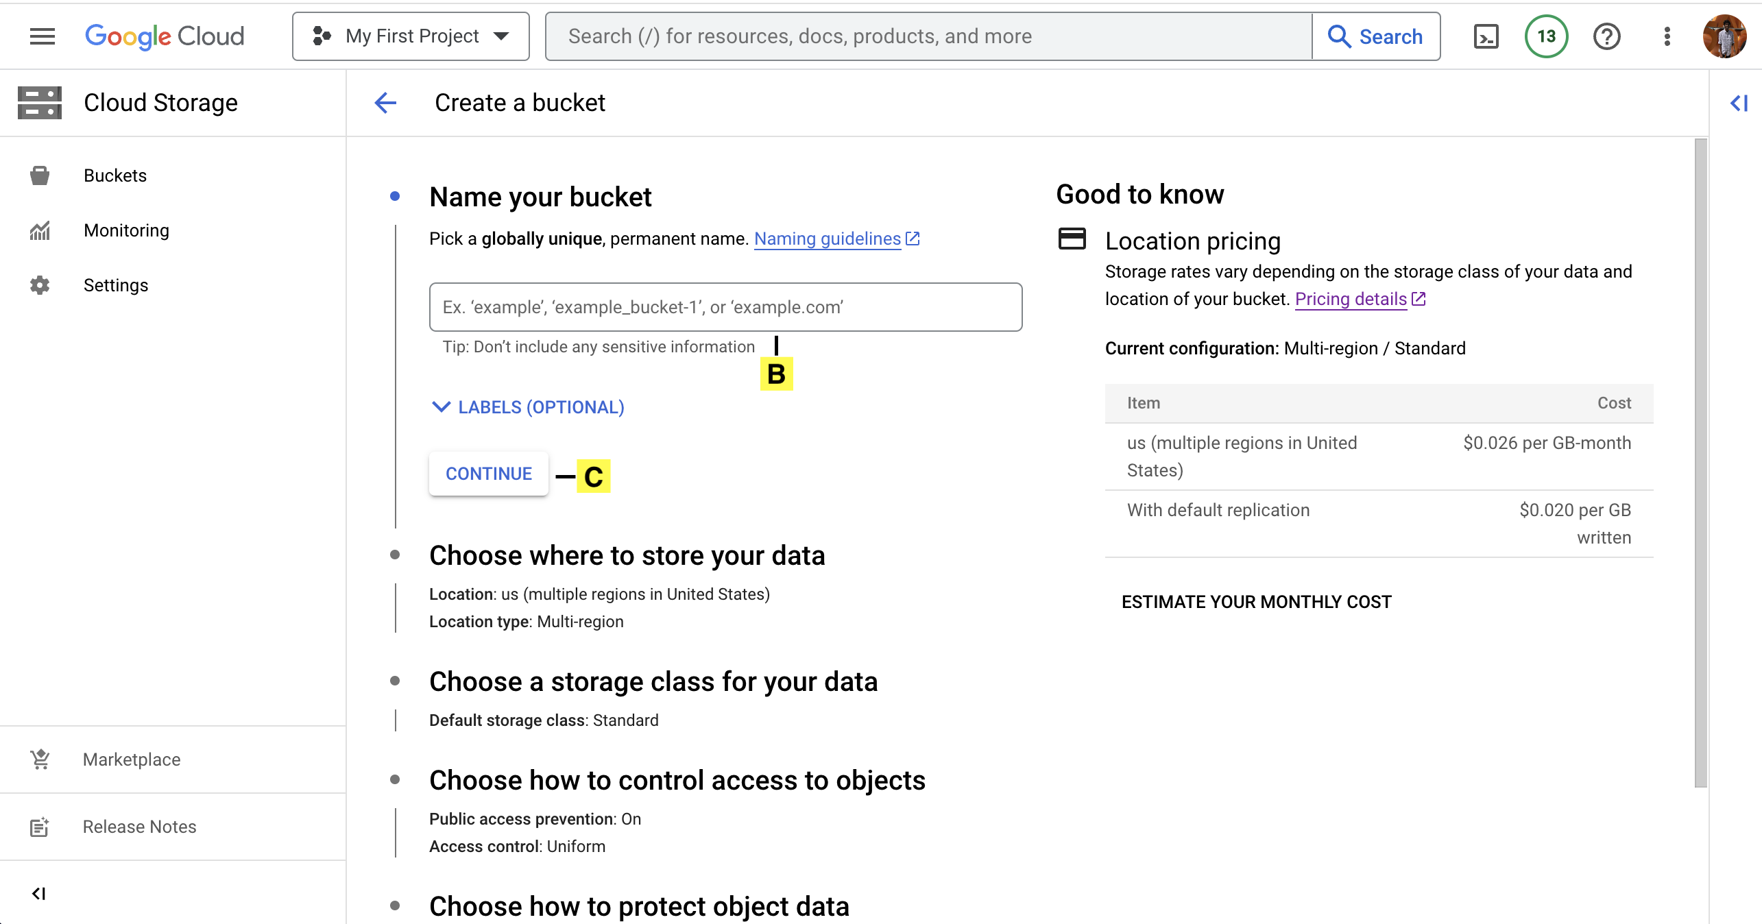The height and width of the screenshot is (924, 1762).
Task: Activate Cloud Shell terminal icon
Action: (1486, 36)
